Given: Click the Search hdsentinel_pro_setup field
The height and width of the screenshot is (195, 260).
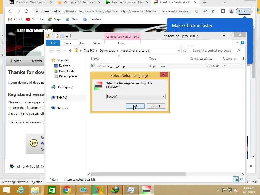Looking at the screenshot, I should click(216, 51).
